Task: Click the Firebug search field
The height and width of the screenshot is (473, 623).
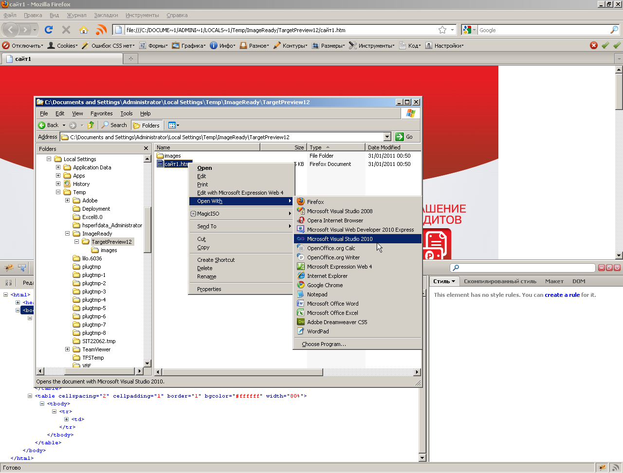Action: point(523,268)
